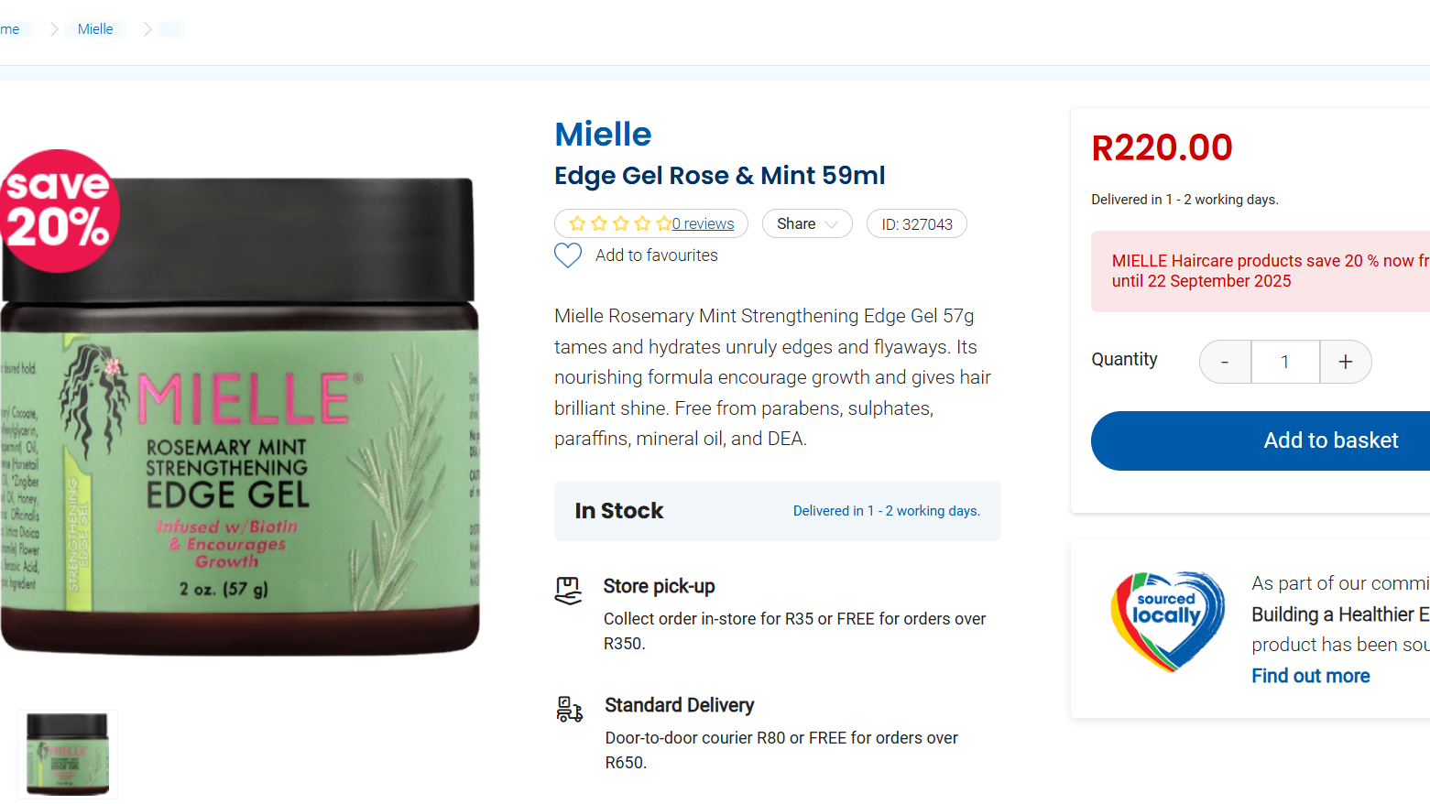Add the Mielle edge gel to basket
This screenshot has height=804, width=1430.
click(1330, 440)
